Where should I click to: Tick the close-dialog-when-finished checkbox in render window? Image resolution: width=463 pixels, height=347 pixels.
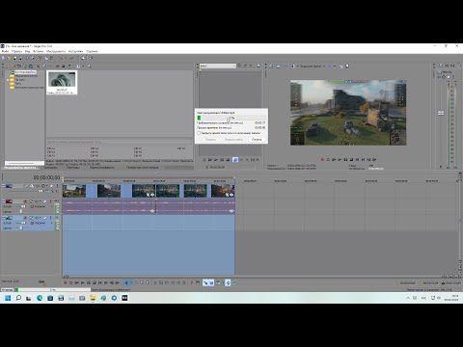[199, 133]
